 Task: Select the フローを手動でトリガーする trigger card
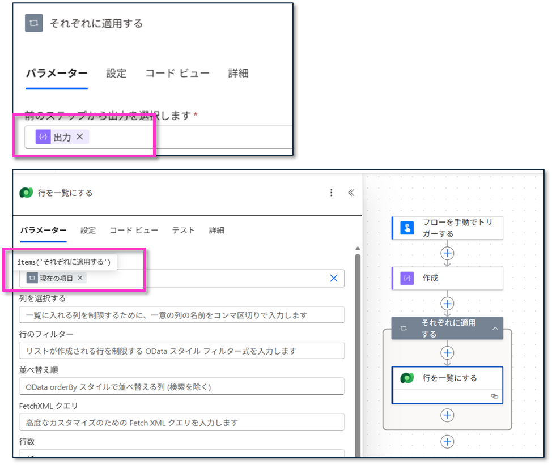447,228
